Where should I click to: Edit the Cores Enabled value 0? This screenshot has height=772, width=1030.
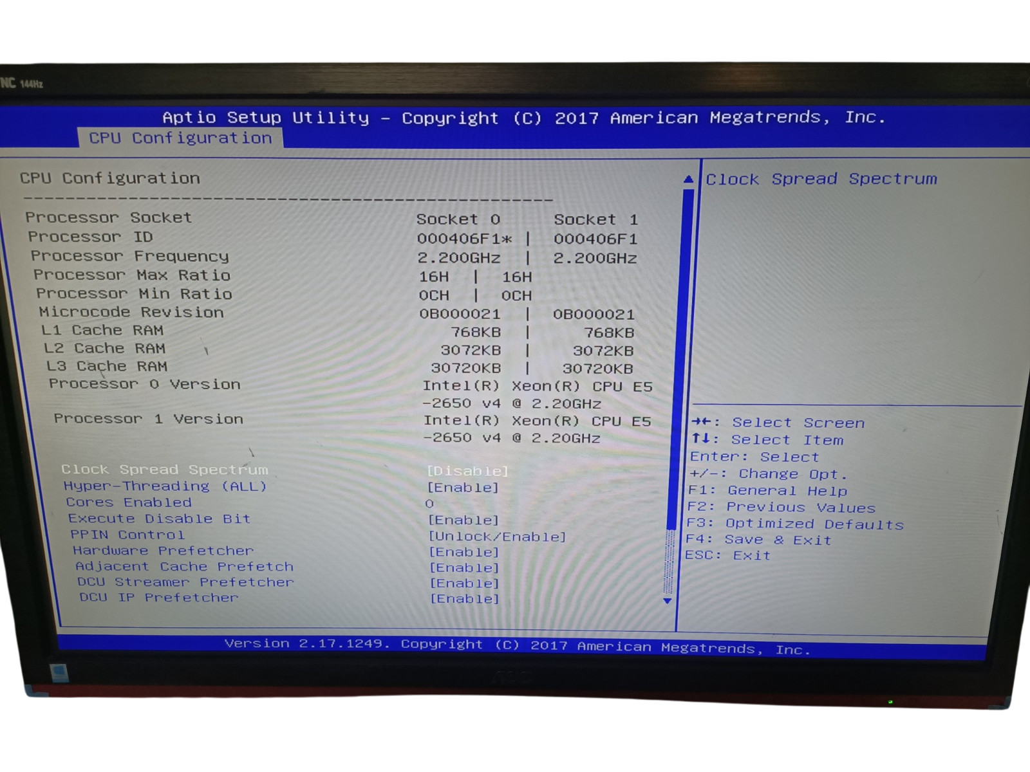[x=429, y=504]
